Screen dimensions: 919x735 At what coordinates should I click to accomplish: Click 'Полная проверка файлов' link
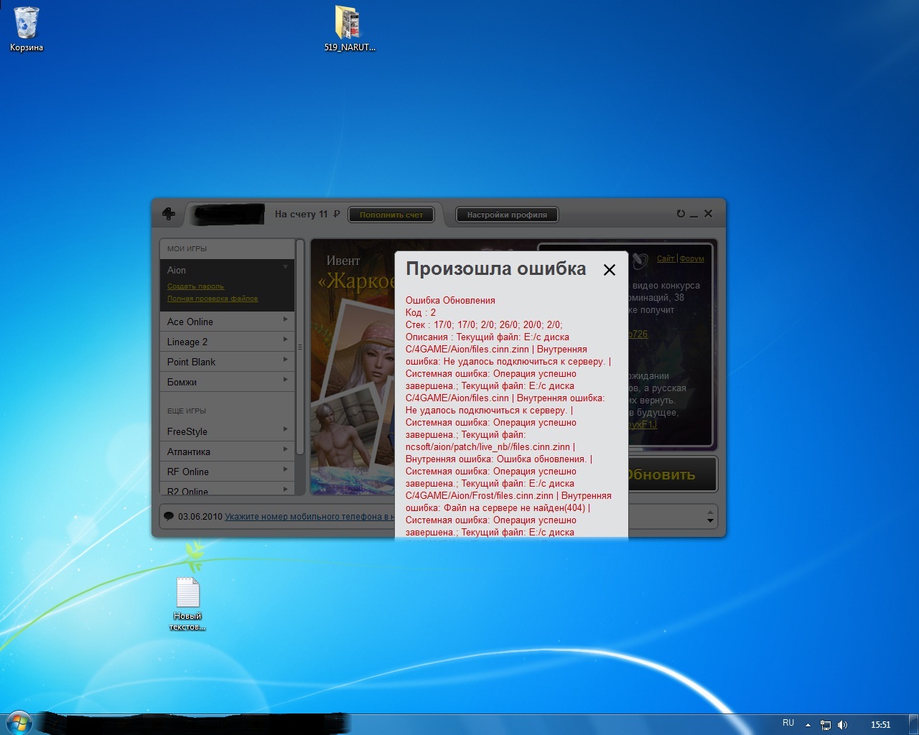point(213,299)
